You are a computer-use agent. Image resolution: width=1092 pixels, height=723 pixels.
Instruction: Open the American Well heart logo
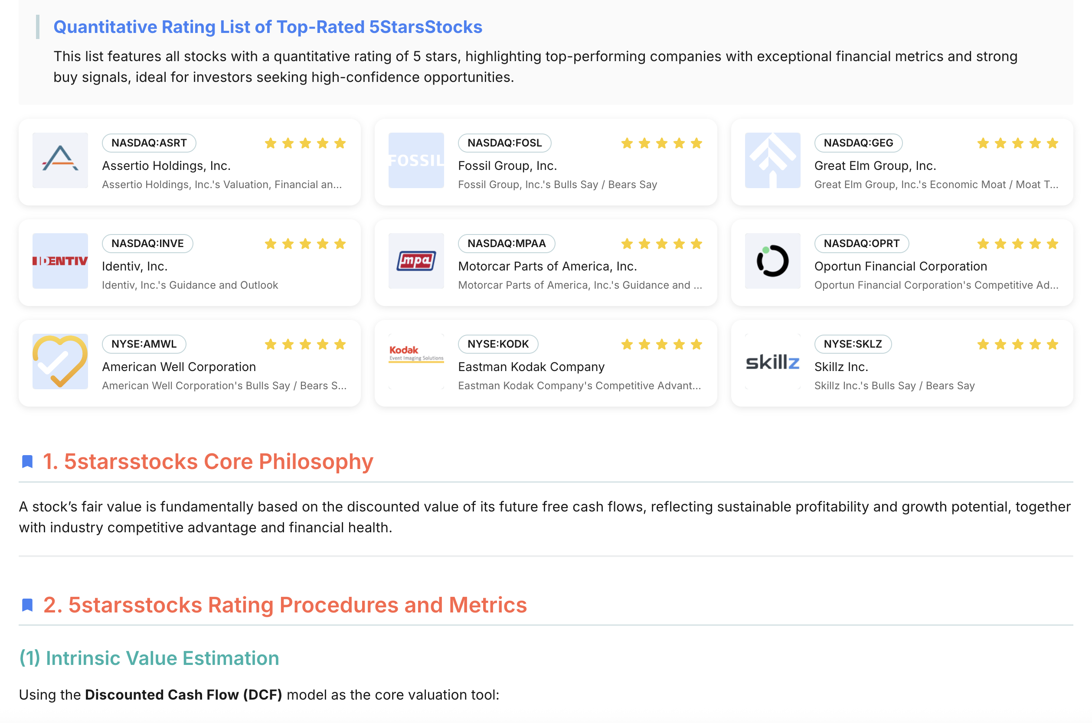point(60,361)
